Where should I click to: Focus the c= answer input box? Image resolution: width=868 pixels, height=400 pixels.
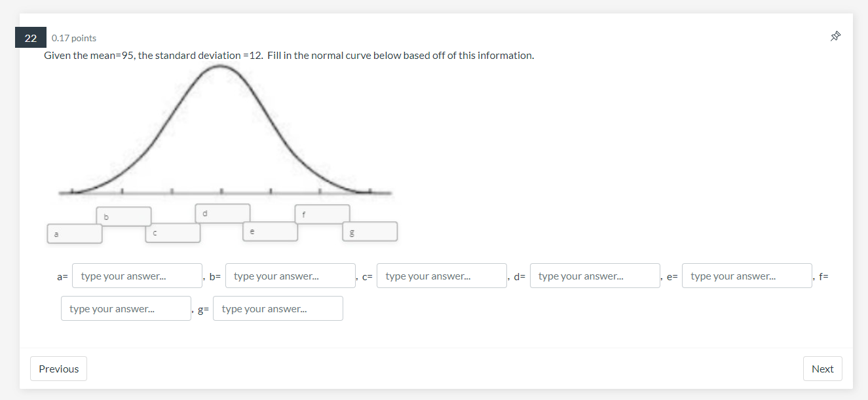tap(442, 276)
